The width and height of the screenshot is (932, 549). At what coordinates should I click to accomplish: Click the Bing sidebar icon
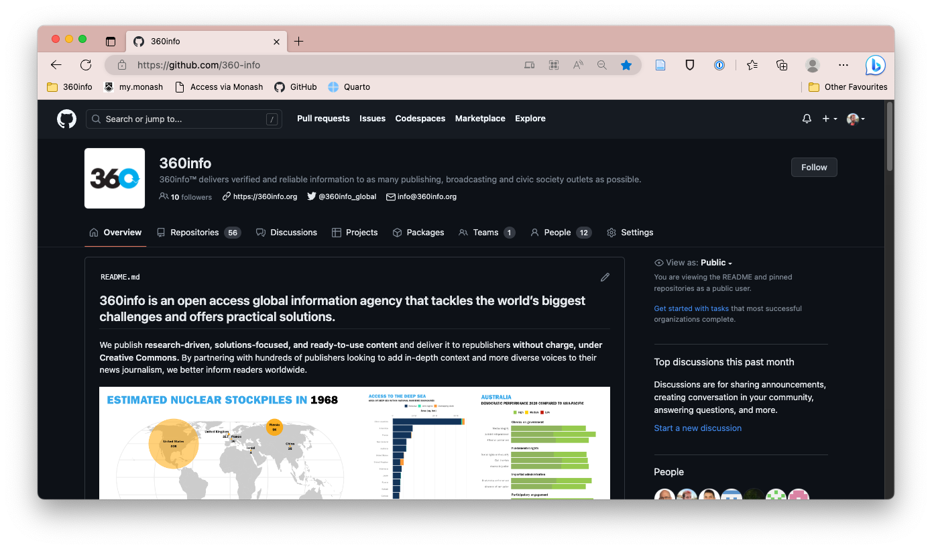click(875, 65)
